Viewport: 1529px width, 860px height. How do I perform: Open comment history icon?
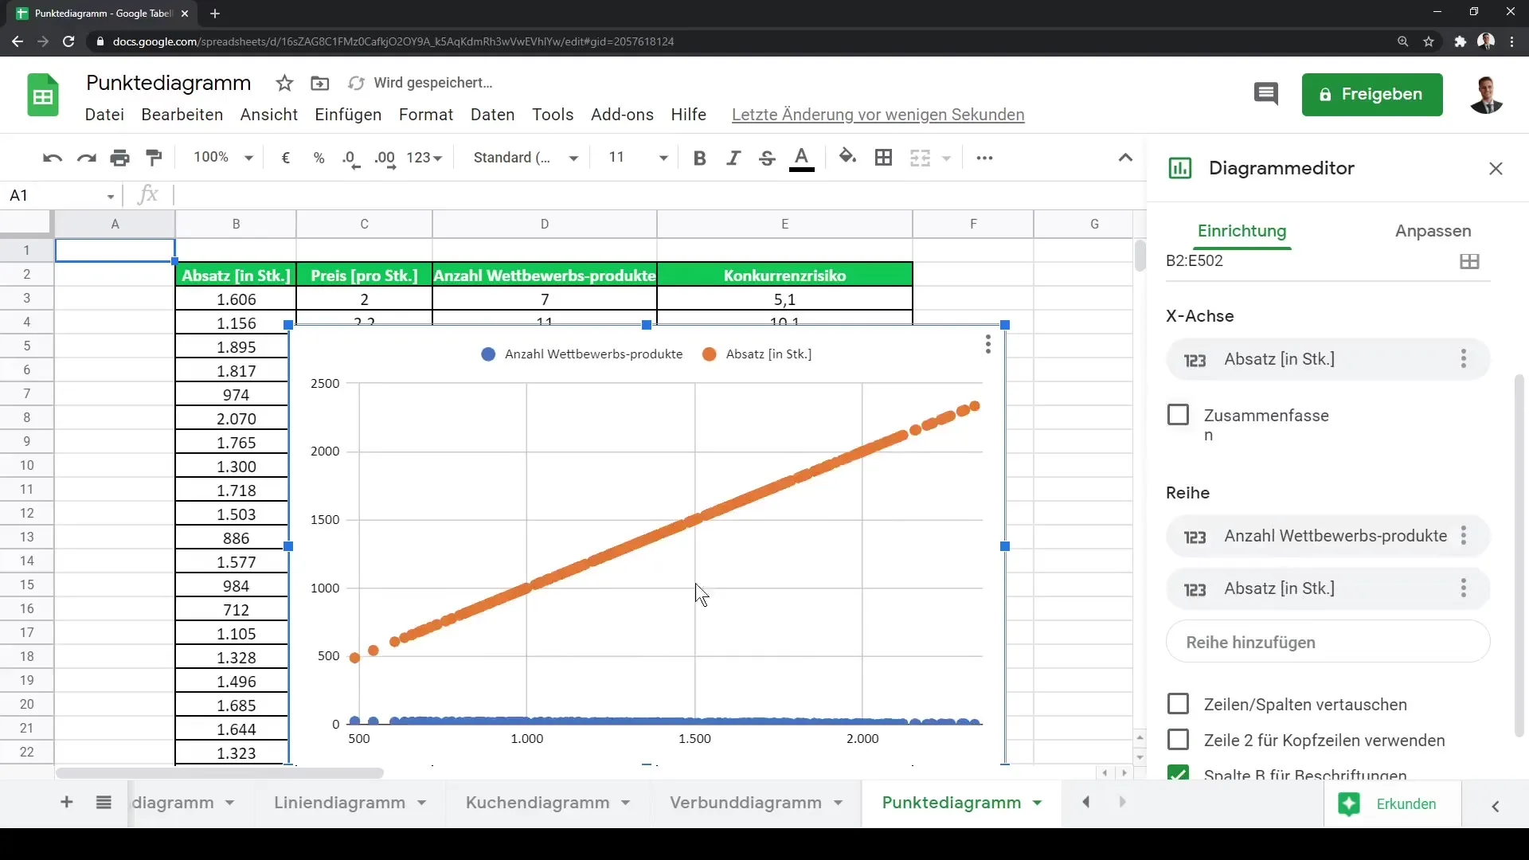(1266, 94)
